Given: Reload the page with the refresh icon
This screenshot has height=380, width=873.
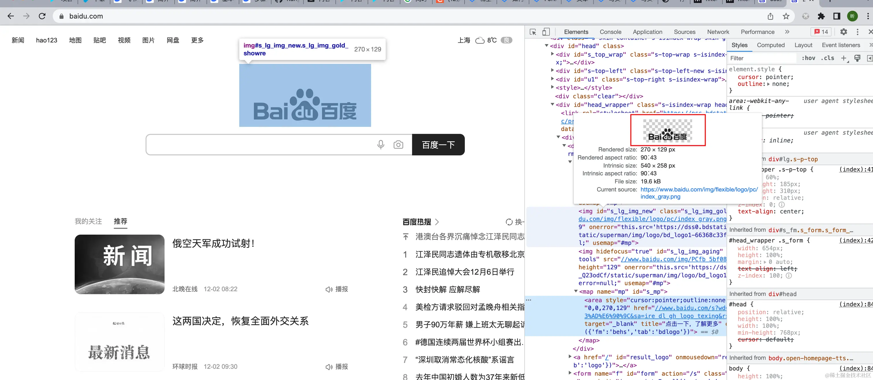Looking at the screenshot, I should coord(42,16).
